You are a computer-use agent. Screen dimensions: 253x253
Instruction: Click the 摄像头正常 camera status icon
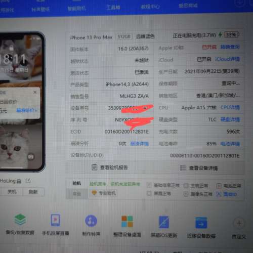tap(186, 194)
